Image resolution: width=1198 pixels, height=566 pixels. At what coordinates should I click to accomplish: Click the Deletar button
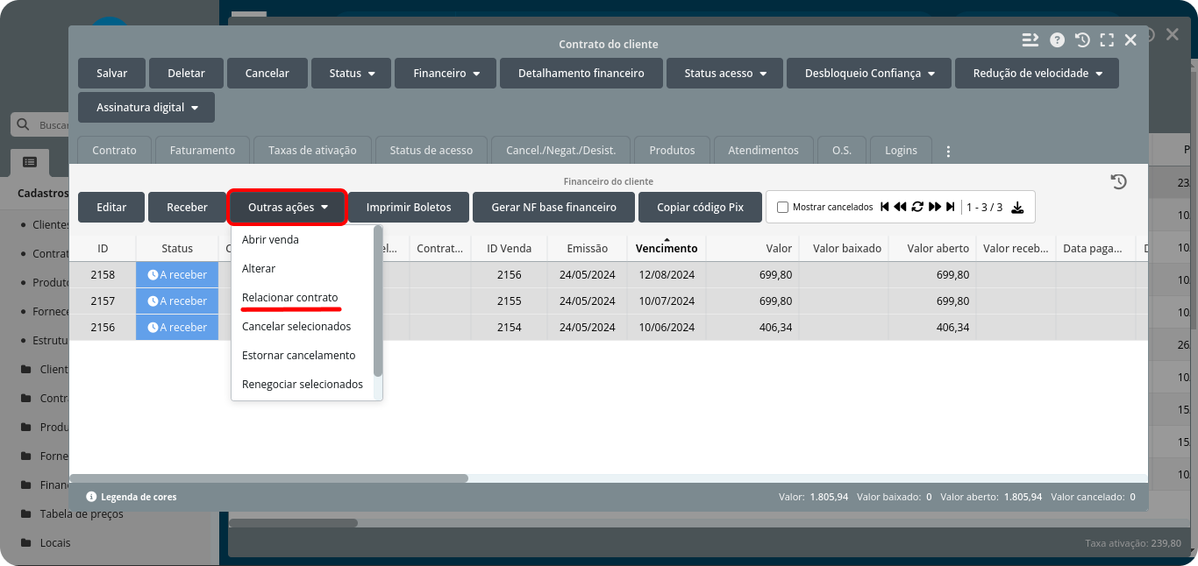[186, 74]
